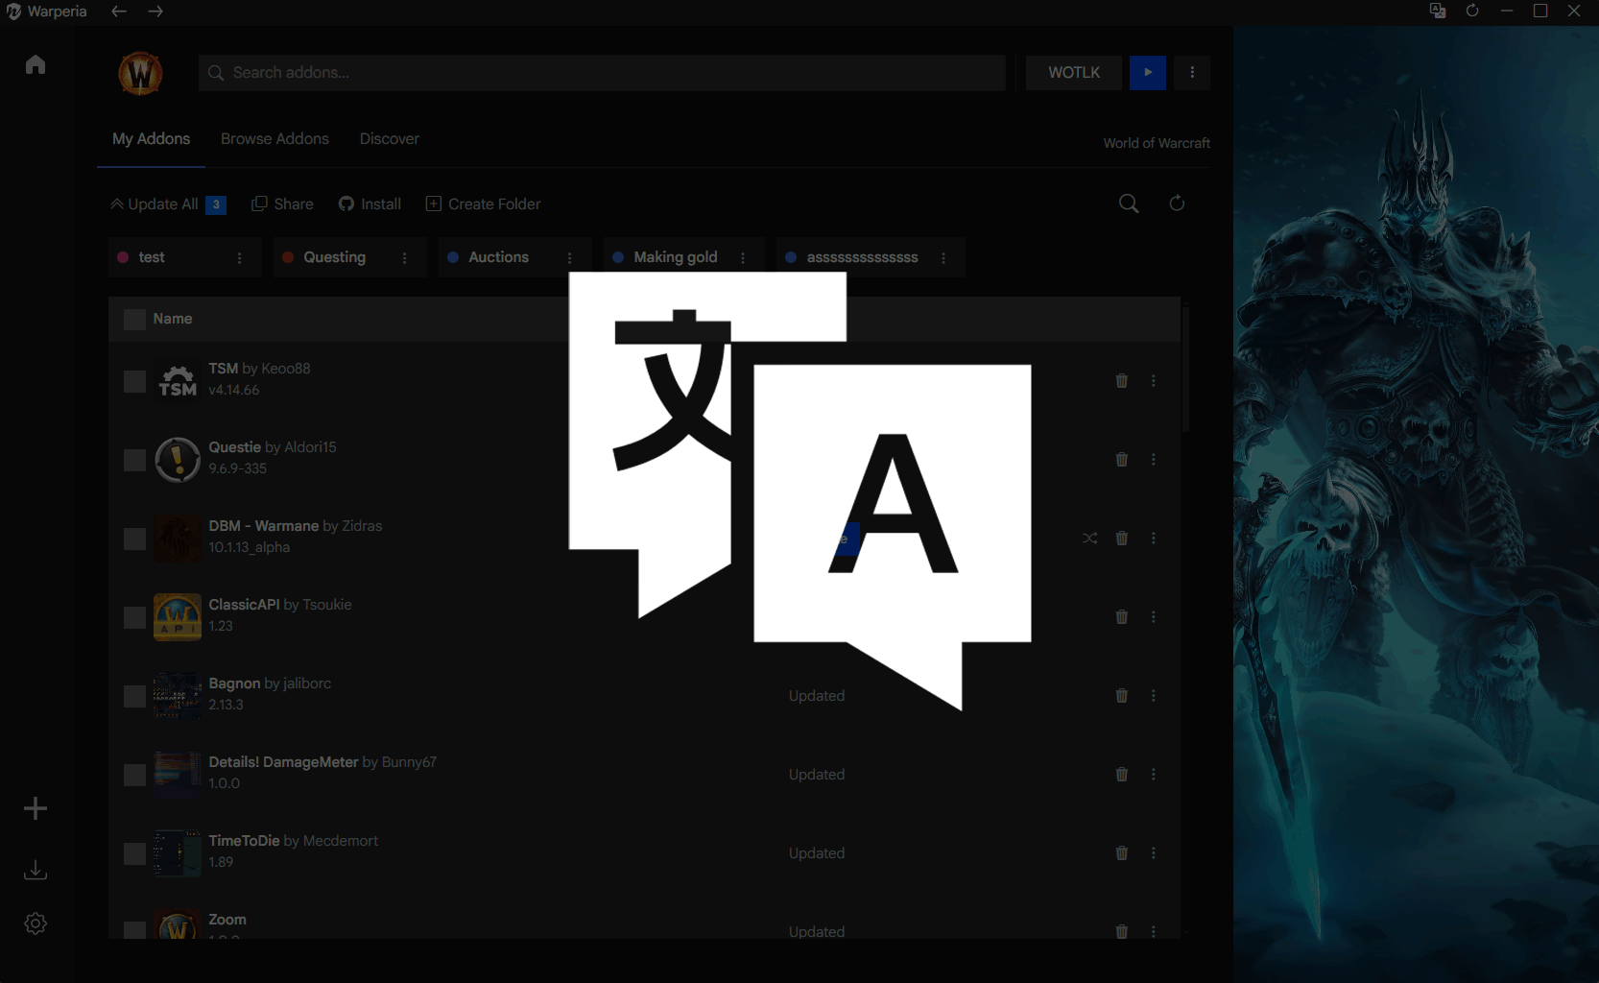The width and height of the screenshot is (1599, 983).
Task: Click the World of Warcraft W logo
Action: [140, 73]
